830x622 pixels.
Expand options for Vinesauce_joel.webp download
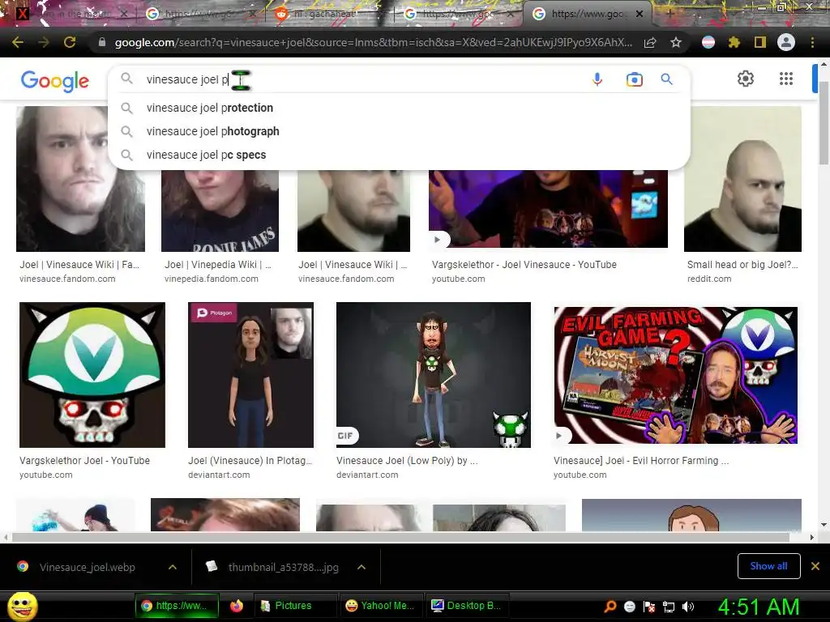(x=173, y=567)
